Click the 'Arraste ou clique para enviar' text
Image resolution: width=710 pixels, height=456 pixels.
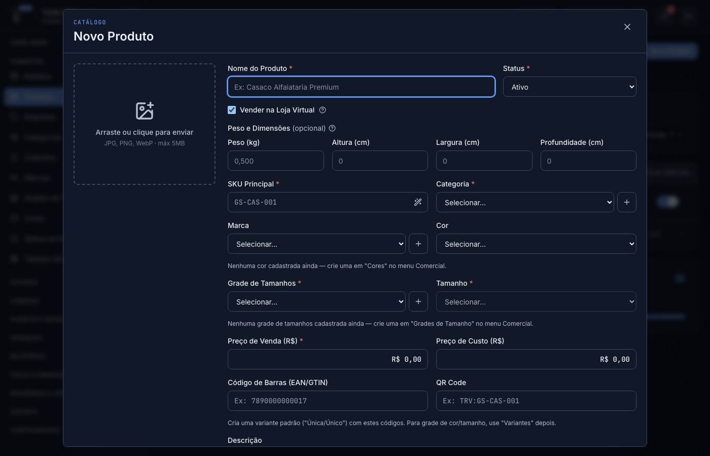pyautogui.click(x=145, y=132)
